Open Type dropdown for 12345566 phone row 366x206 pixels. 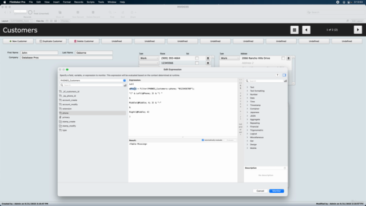point(149,63)
